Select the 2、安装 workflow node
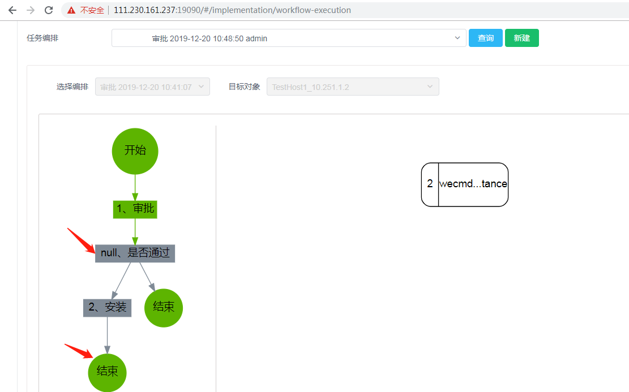 (x=107, y=308)
